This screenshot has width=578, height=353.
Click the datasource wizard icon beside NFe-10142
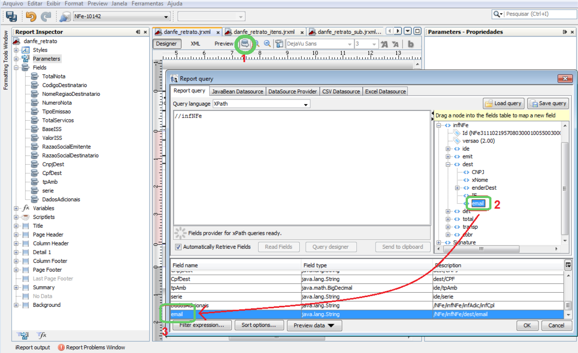65,17
